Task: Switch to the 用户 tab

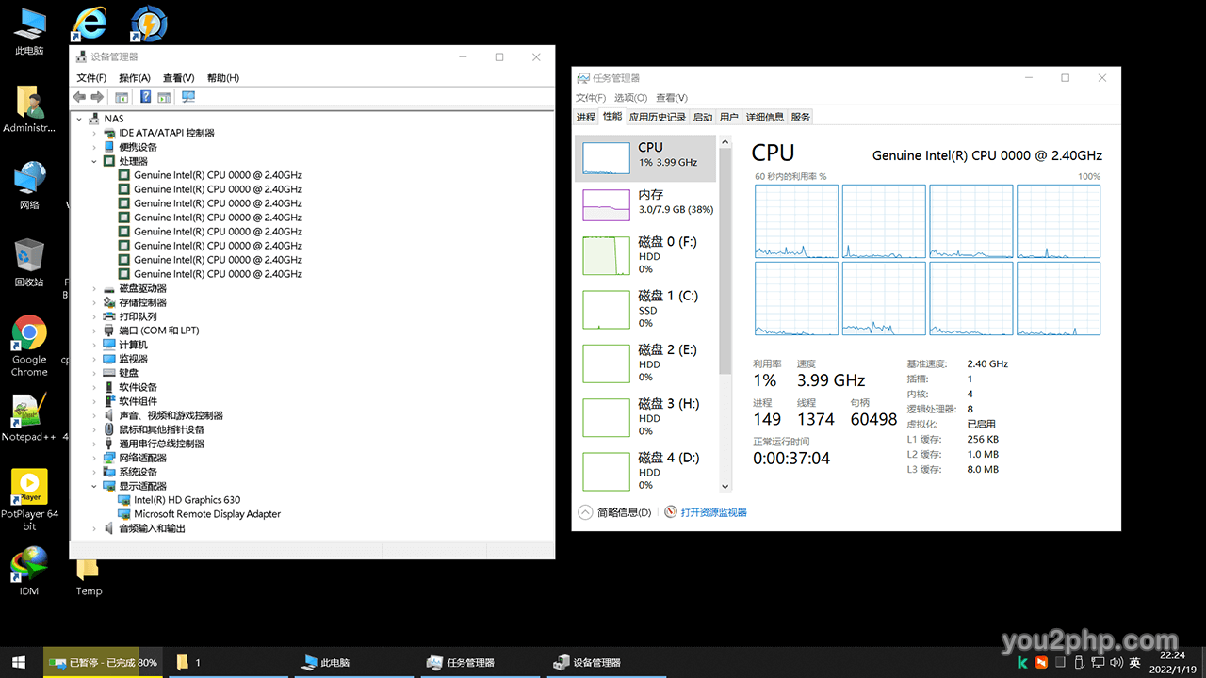Action: [x=729, y=117]
